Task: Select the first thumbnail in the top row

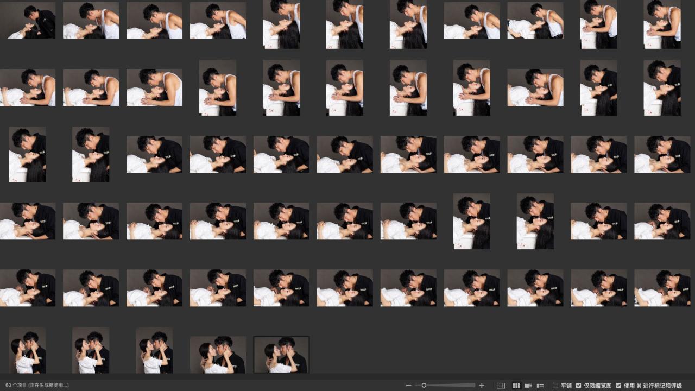Action: [28, 21]
